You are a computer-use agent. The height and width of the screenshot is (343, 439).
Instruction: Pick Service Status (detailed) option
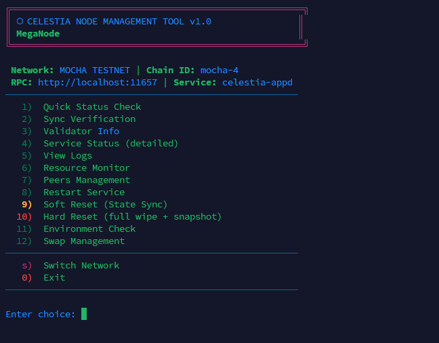[100, 144]
